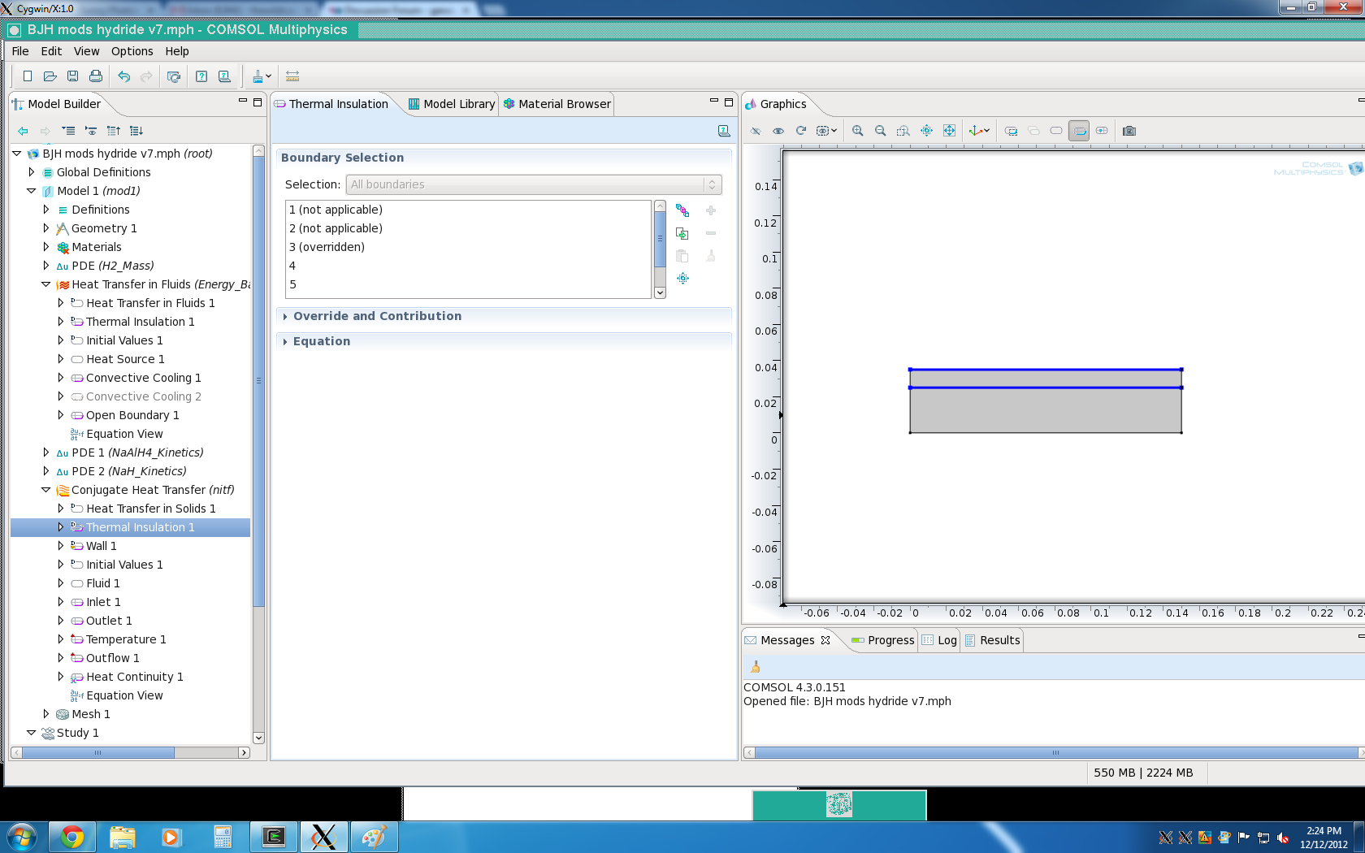Click the Undo arrow in main toolbar
The width and height of the screenshot is (1365, 853).
(123, 76)
